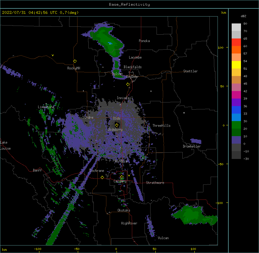Screen dimensions: 259x253
Task: Click the yellow V marker northwest of RockyMH
Action: (53, 55)
